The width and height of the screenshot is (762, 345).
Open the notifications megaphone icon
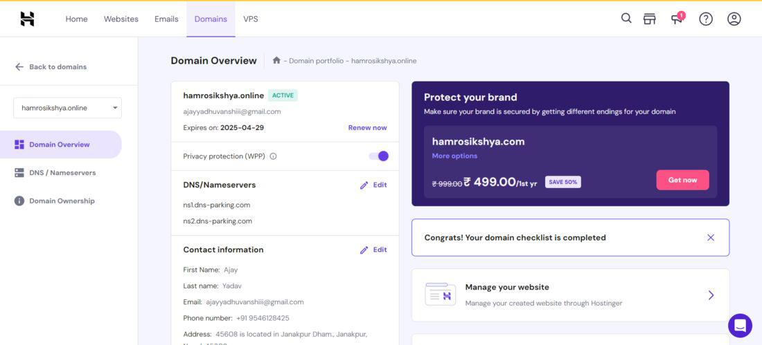pos(677,19)
